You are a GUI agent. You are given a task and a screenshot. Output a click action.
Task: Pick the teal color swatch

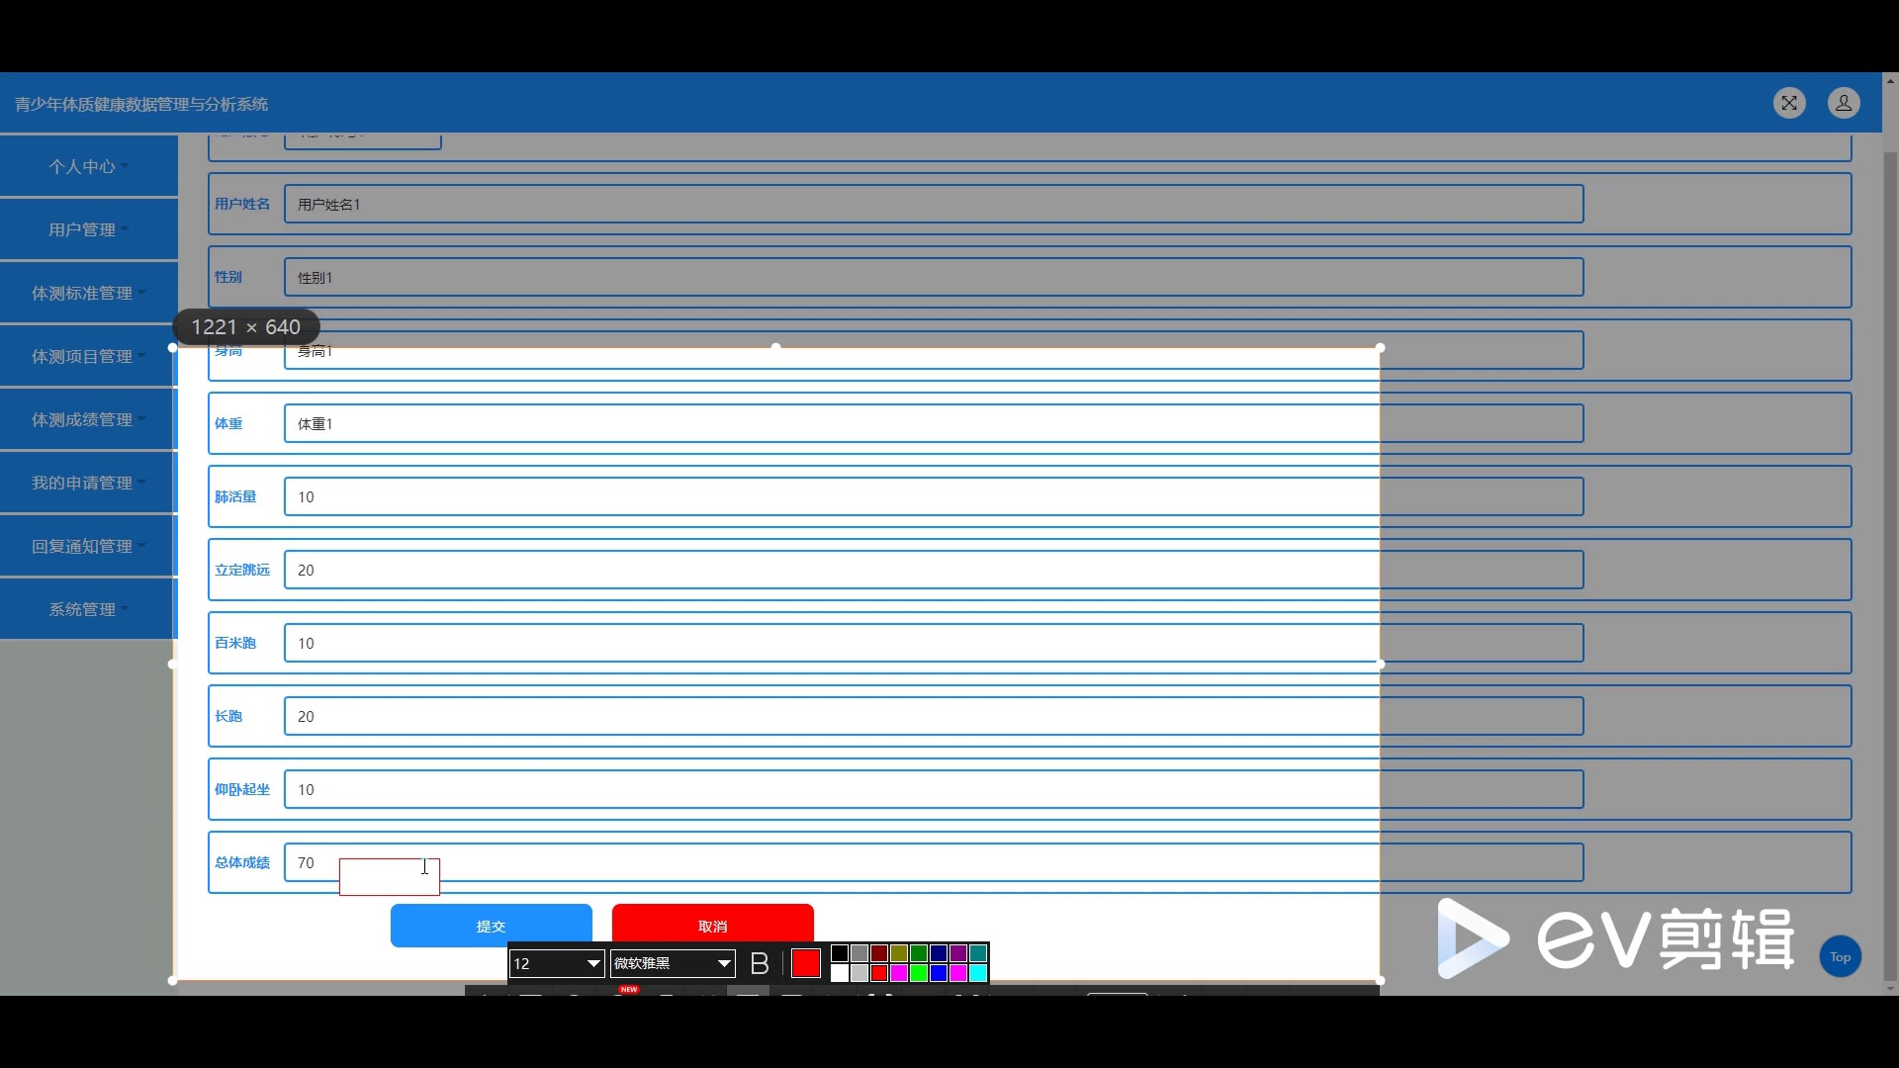pos(978,953)
